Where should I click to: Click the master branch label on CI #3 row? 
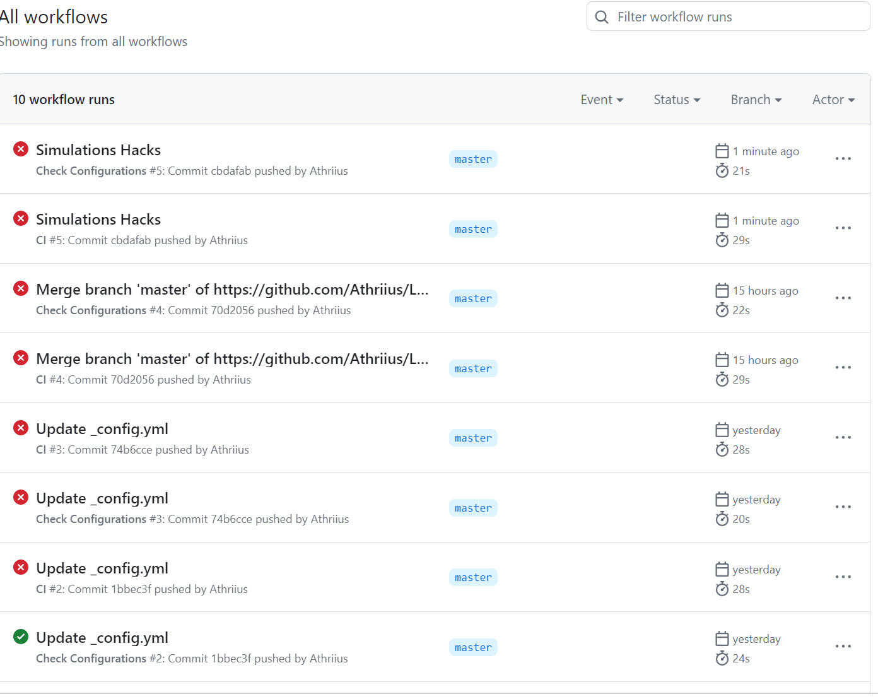[473, 438]
